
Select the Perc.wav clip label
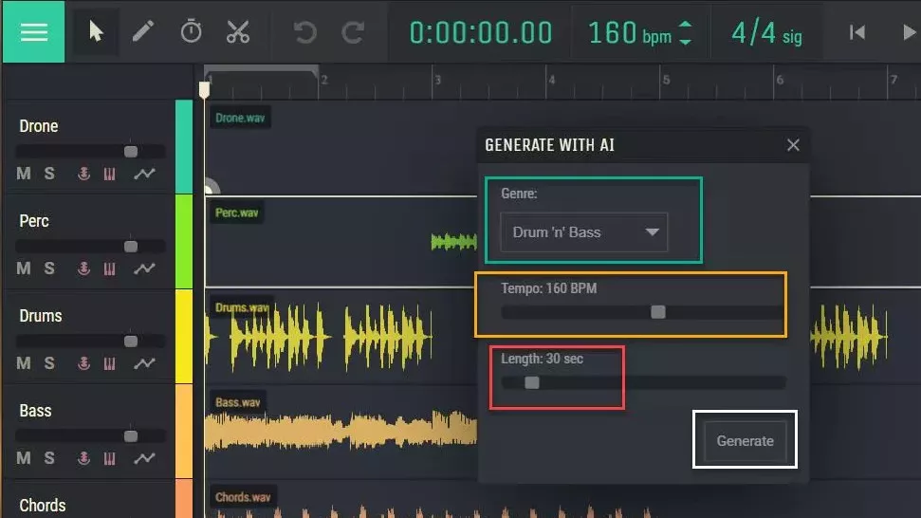click(x=237, y=213)
